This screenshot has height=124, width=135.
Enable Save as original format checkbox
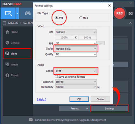pos(56,77)
